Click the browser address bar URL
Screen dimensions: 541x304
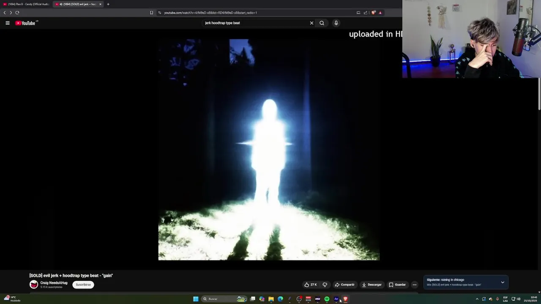click(x=210, y=13)
